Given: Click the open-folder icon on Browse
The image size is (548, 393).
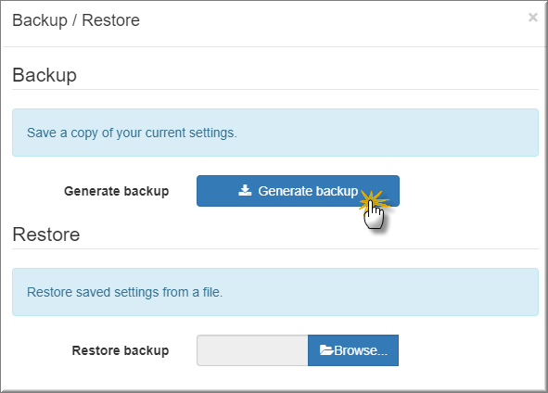Looking at the screenshot, I should pos(326,350).
